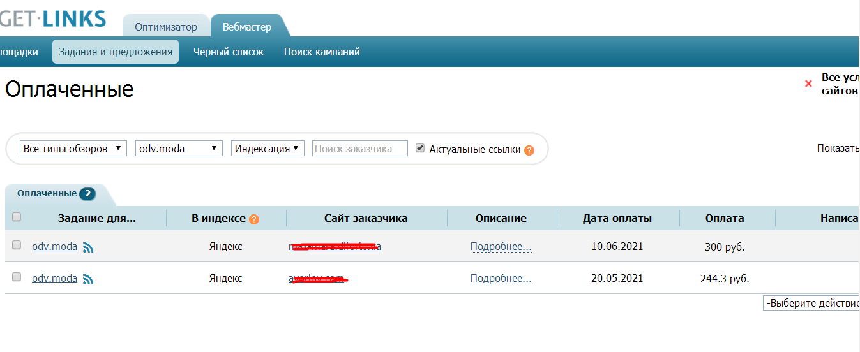The width and height of the screenshot is (860, 352).
Task: Sort by Оплата column header
Action: click(725, 218)
